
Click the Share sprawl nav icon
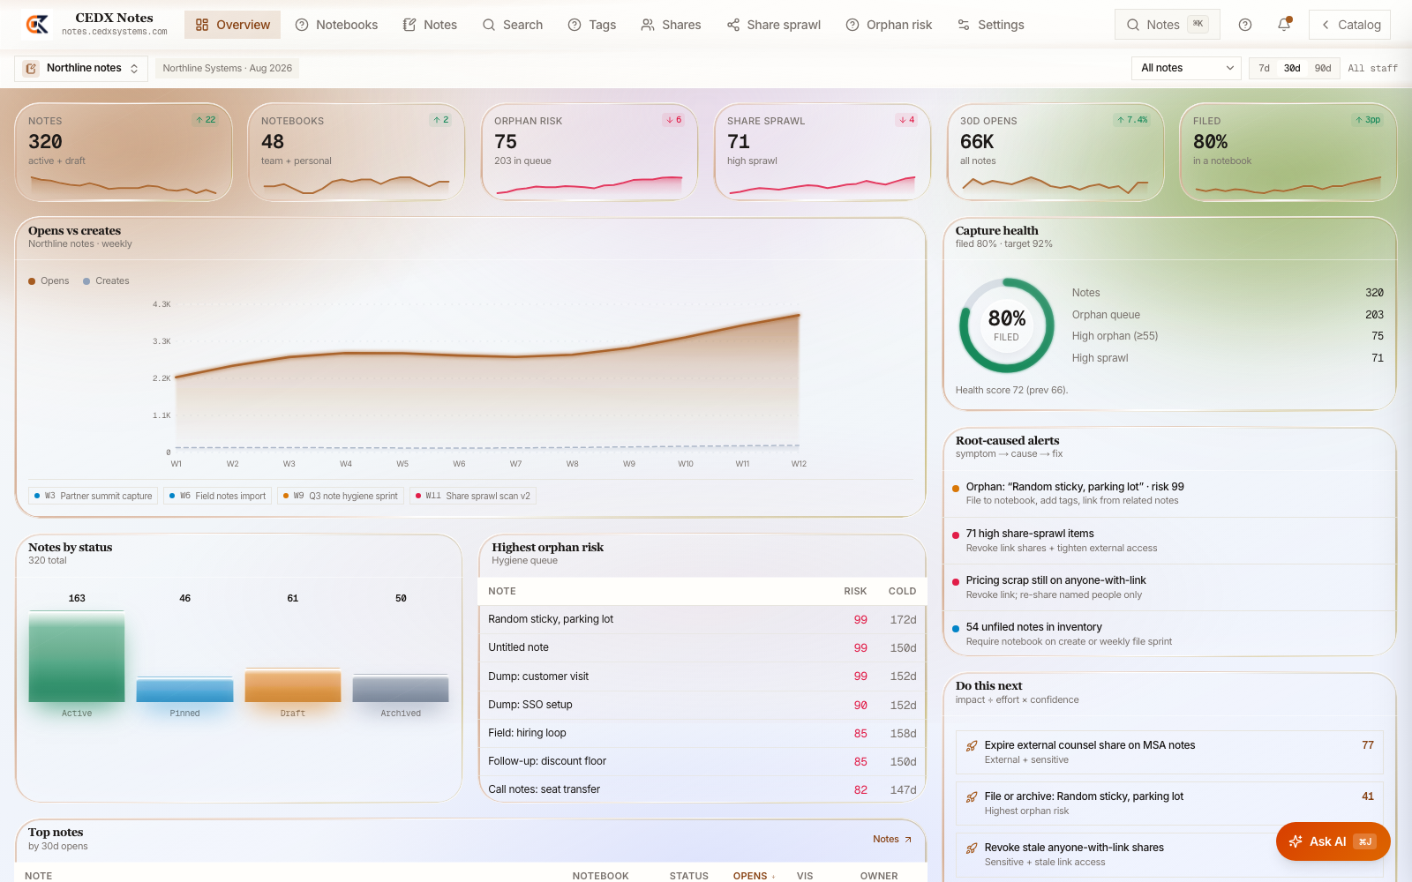733,25
